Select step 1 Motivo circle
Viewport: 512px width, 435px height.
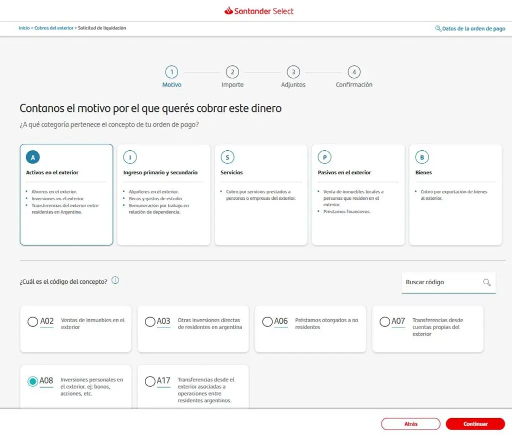[x=172, y=72]
